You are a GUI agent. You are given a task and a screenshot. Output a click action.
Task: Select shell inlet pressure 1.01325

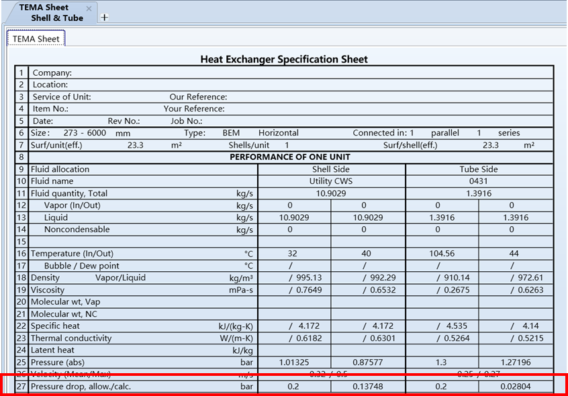coord(294,362)
